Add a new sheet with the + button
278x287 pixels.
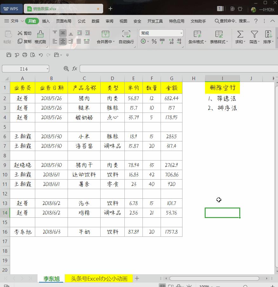click(x=137, y=278)
